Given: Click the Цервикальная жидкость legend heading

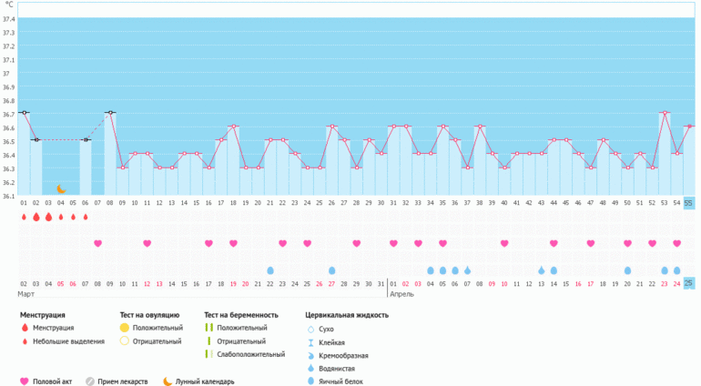Looking at the screenshot, I should click(x=347, y=315).
